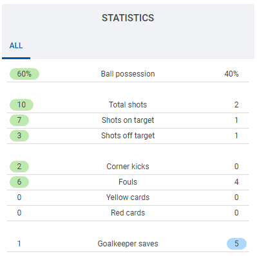
Task: Click the blue 5 goalkeeper saves badge
Action: (x=236, y=244)
